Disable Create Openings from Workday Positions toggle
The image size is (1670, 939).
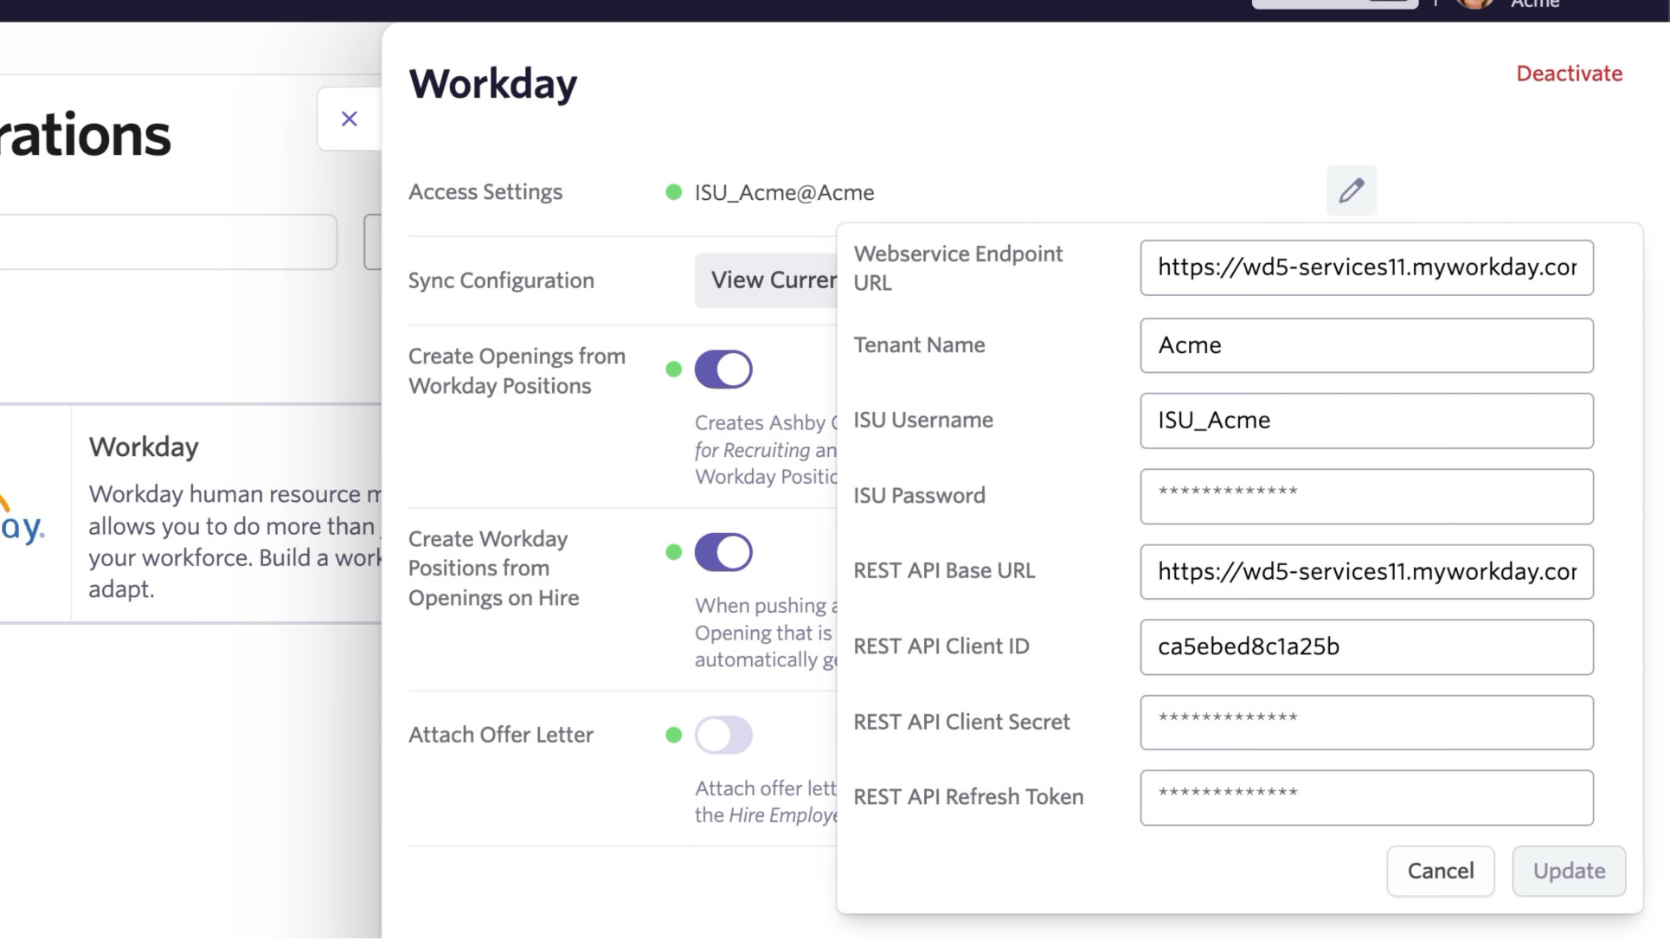point(723,370)
